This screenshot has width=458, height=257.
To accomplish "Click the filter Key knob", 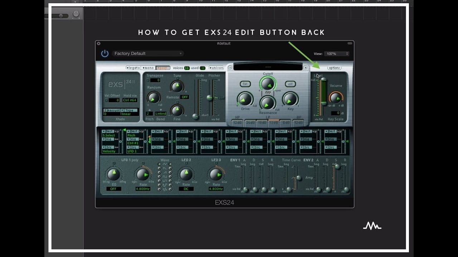I will [x=290, y=99].
